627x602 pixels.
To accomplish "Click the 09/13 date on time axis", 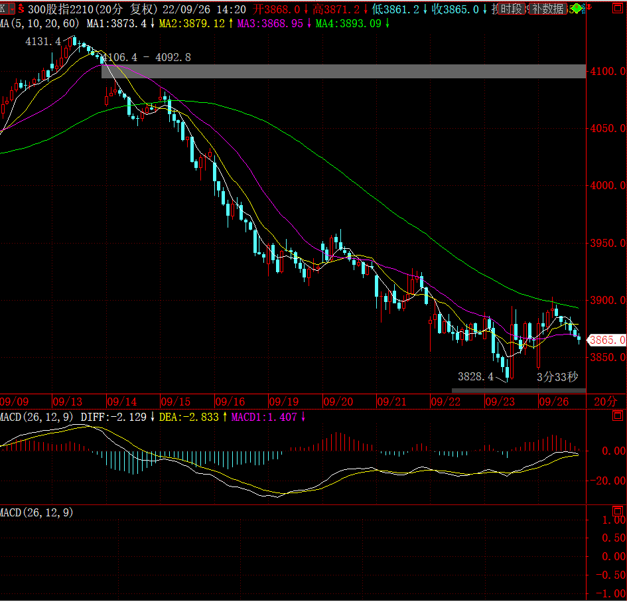I will pyautogui.click(x=68, y=402).
